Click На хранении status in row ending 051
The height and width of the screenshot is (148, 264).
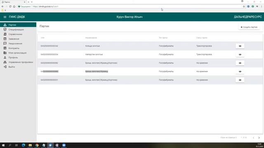coord(202,80)
